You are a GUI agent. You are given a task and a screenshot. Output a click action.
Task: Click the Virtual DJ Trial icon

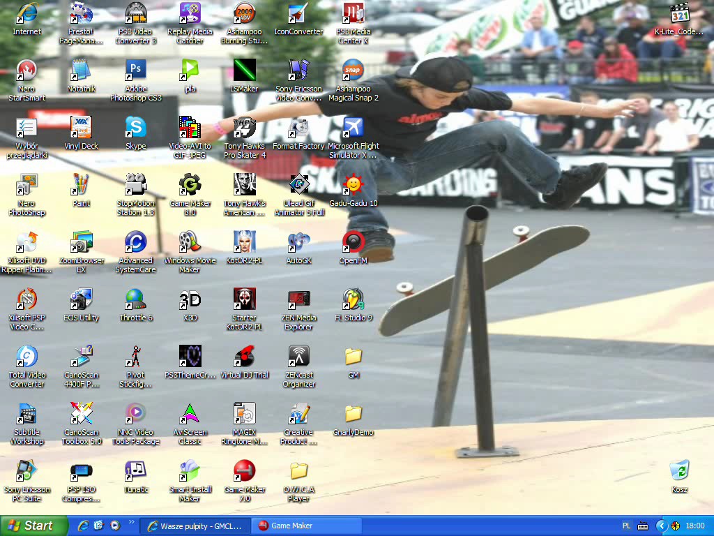244,357
